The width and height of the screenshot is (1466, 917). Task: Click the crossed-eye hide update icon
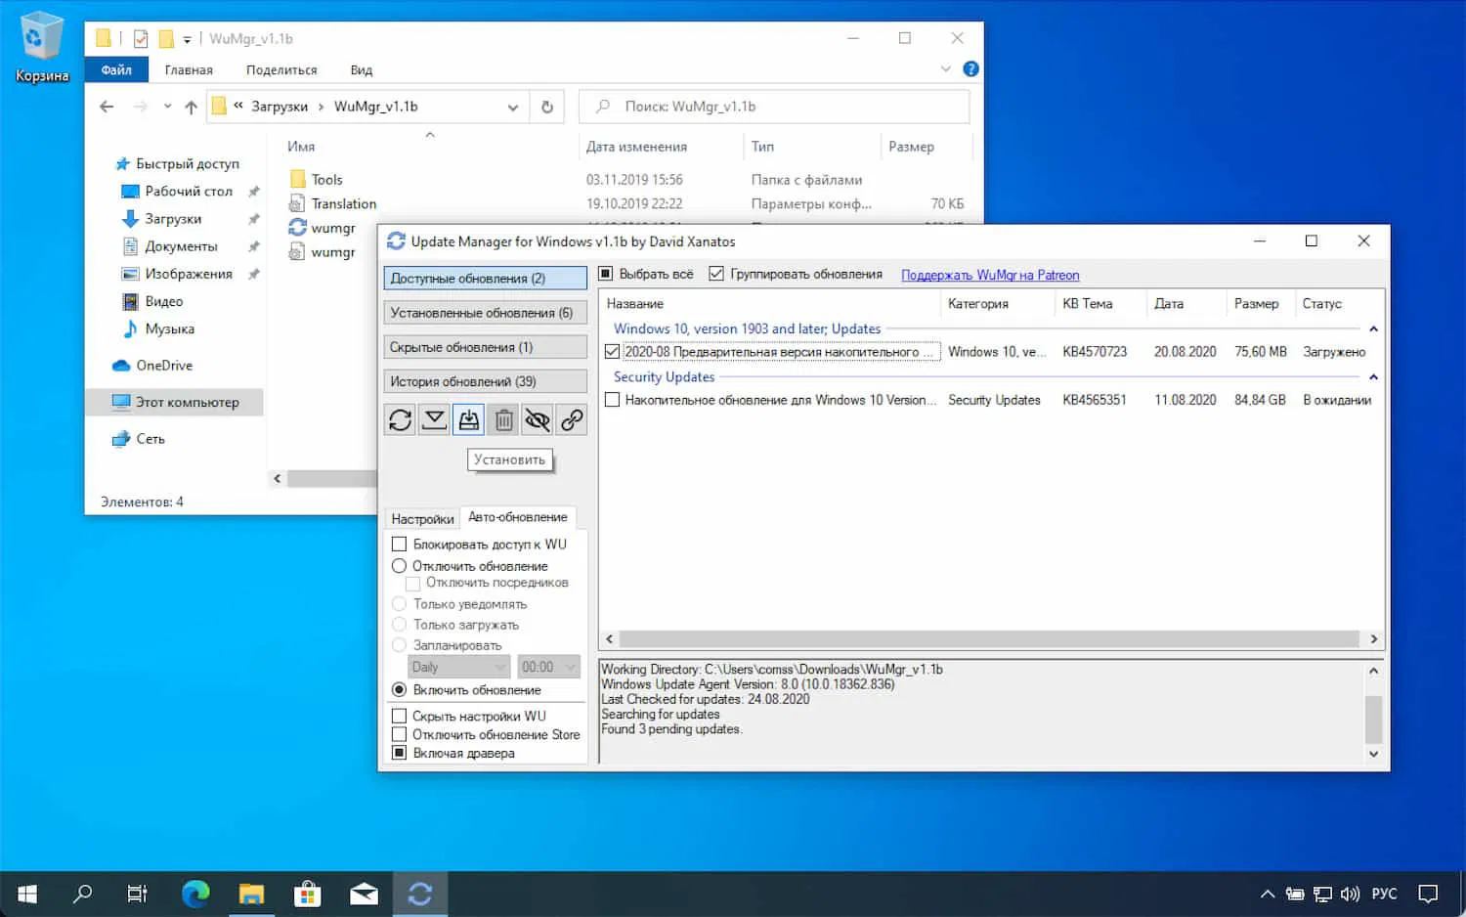point(537,419)
